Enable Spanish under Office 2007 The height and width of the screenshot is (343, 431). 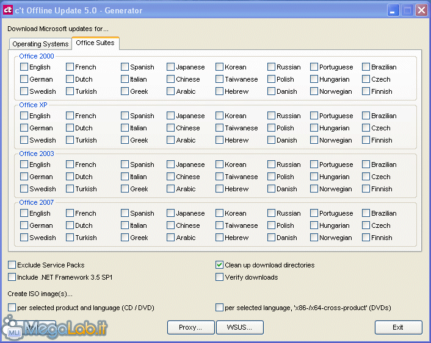click(x=125, y=213)
